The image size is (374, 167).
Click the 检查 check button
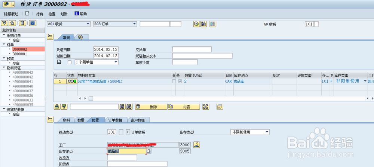pos(52,14)
